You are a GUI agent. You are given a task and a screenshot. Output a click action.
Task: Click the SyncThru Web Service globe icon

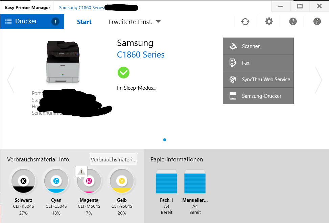[233, 80]
